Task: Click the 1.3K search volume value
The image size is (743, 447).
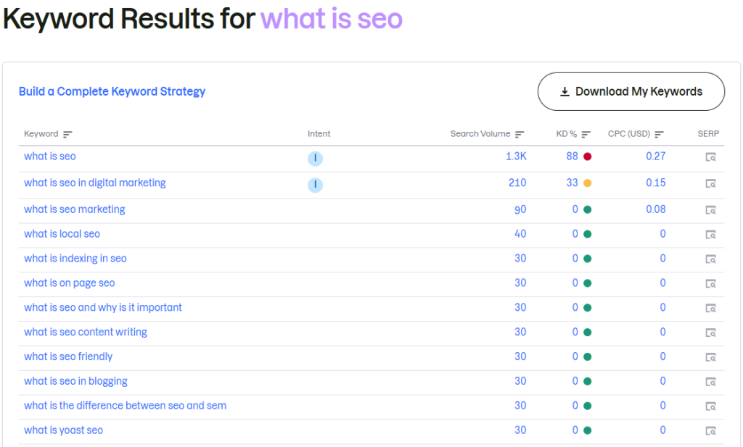Action: pyautogui.click(x=517, y=156)
